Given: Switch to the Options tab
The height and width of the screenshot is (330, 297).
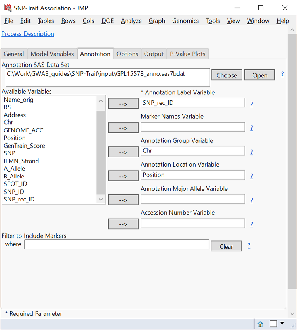Looking at the screenshot, I should pyautogui.click(x=128, y=54).
